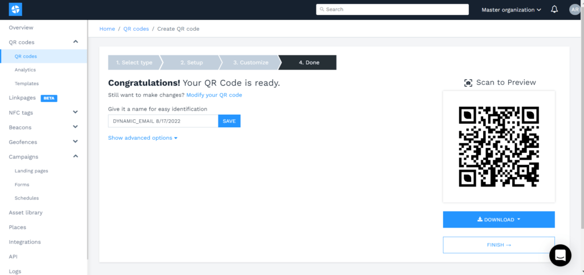Go to Home breadcrumb
584x275 pixels.
(107, 29)
